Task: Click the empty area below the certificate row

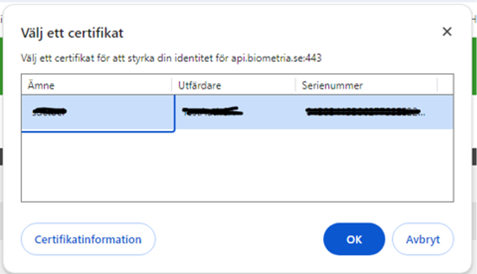Action: point(237,167)
